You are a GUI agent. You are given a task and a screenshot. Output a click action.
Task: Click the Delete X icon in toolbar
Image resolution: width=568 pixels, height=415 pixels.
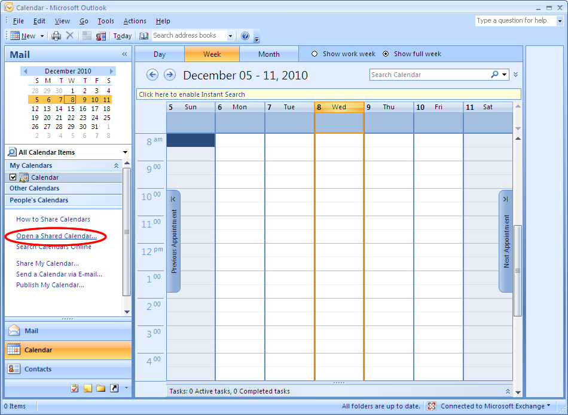tap(70, 35)
